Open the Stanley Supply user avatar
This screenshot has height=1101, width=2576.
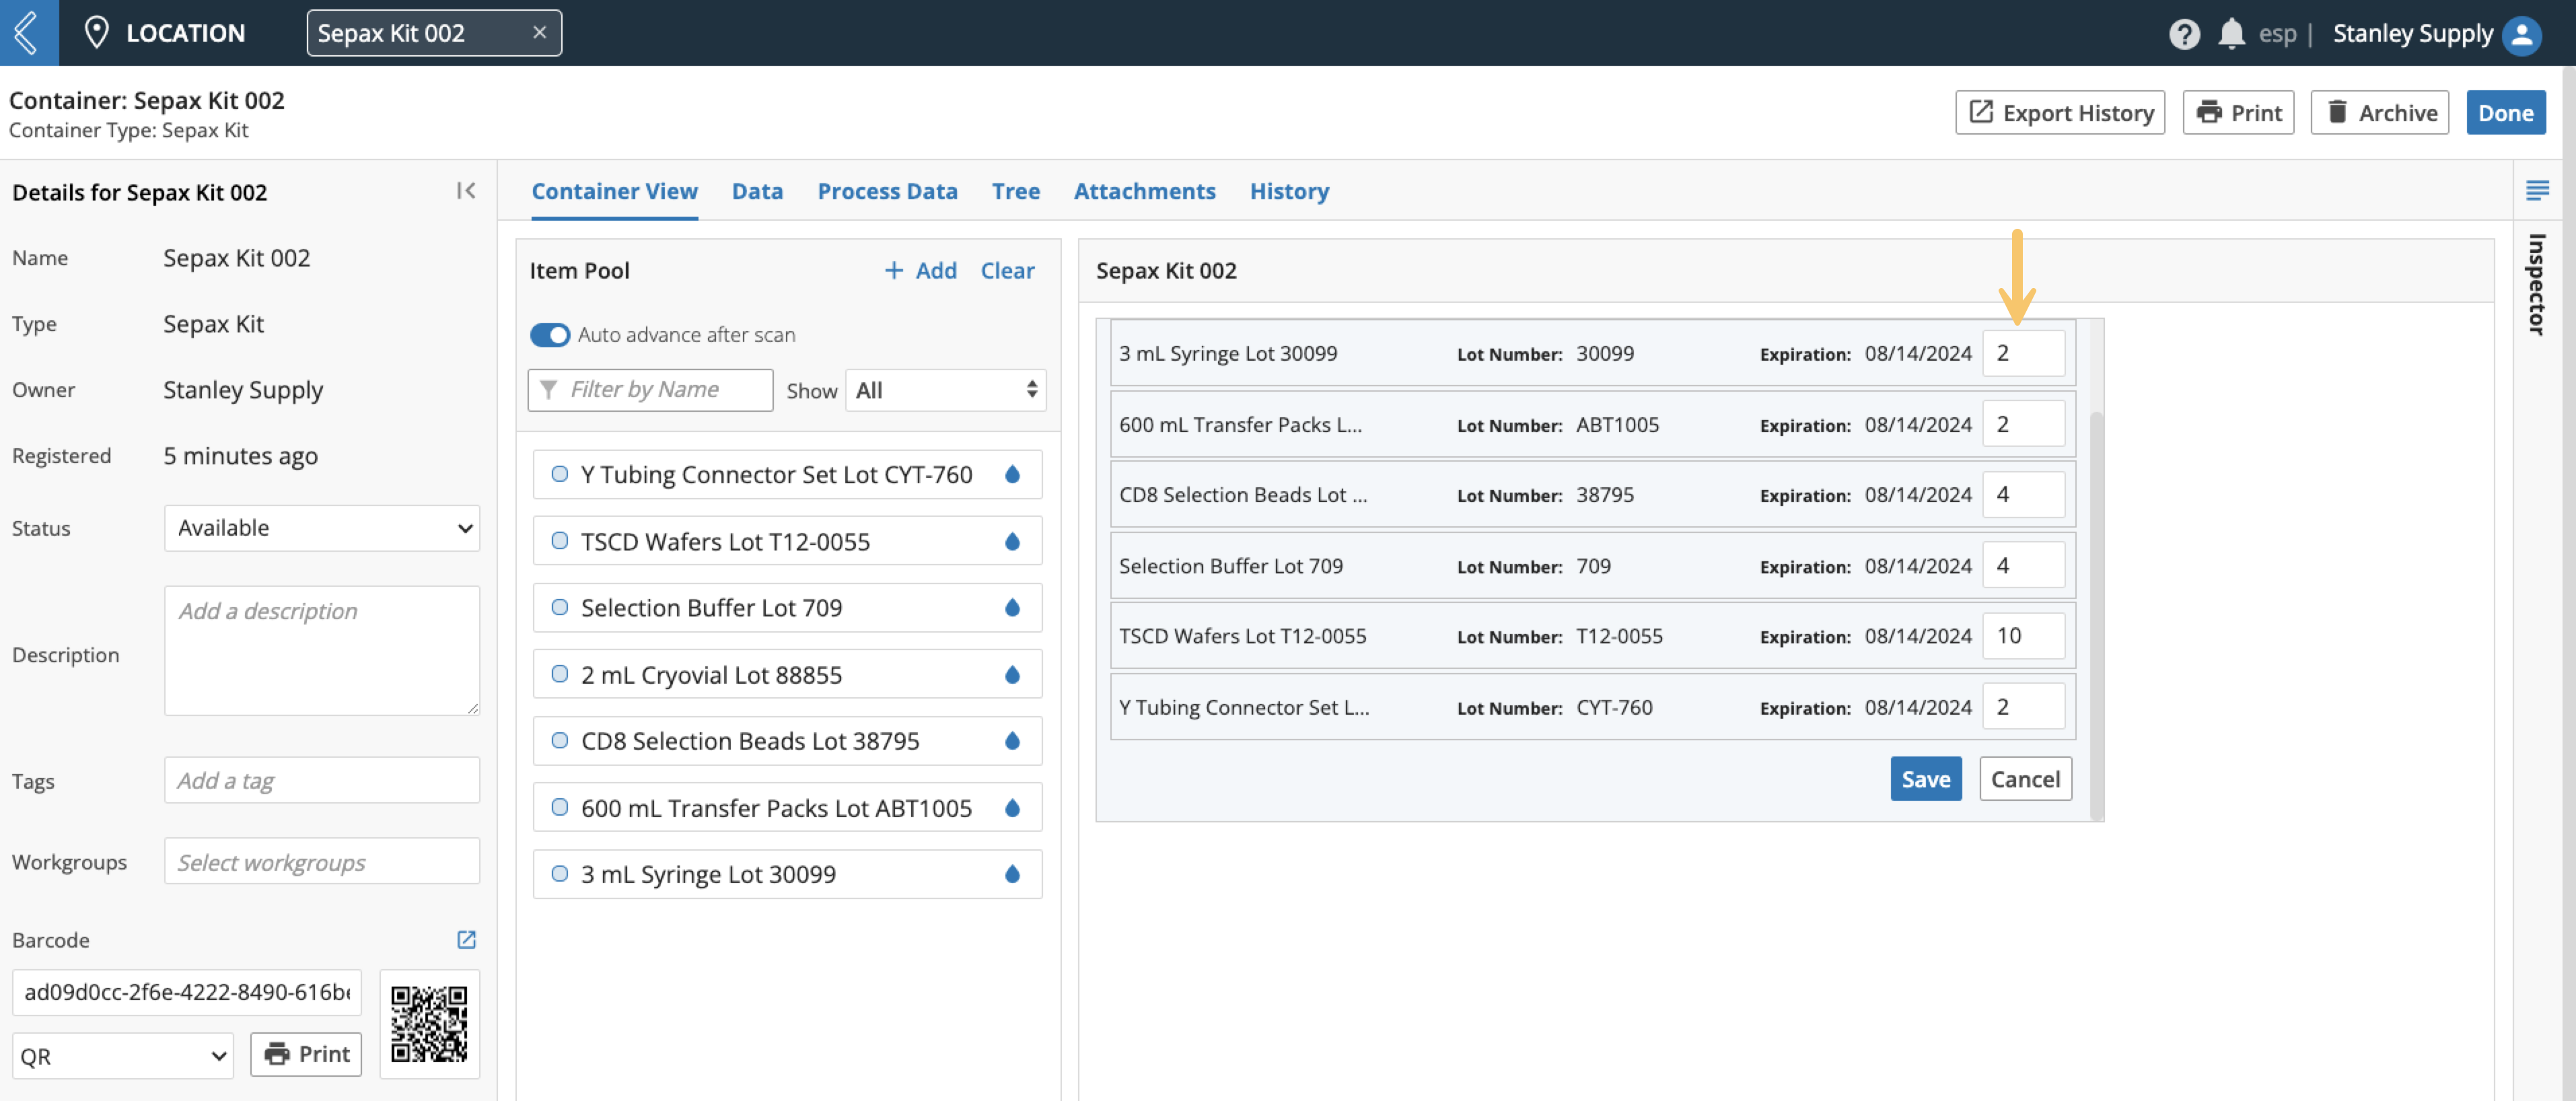coord(2521,34)
